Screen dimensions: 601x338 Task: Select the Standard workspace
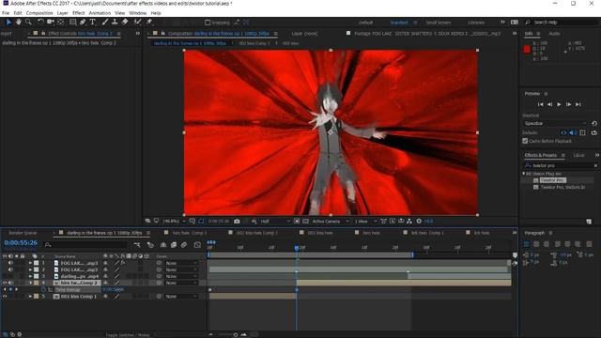coord(399,23)
